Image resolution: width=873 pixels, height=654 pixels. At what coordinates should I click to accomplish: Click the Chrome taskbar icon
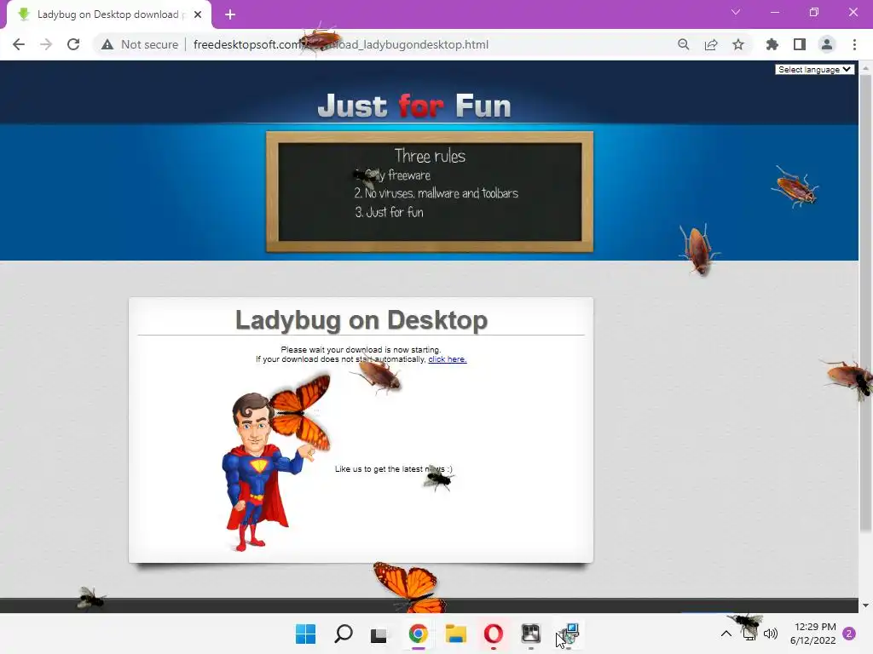point(418,634)
